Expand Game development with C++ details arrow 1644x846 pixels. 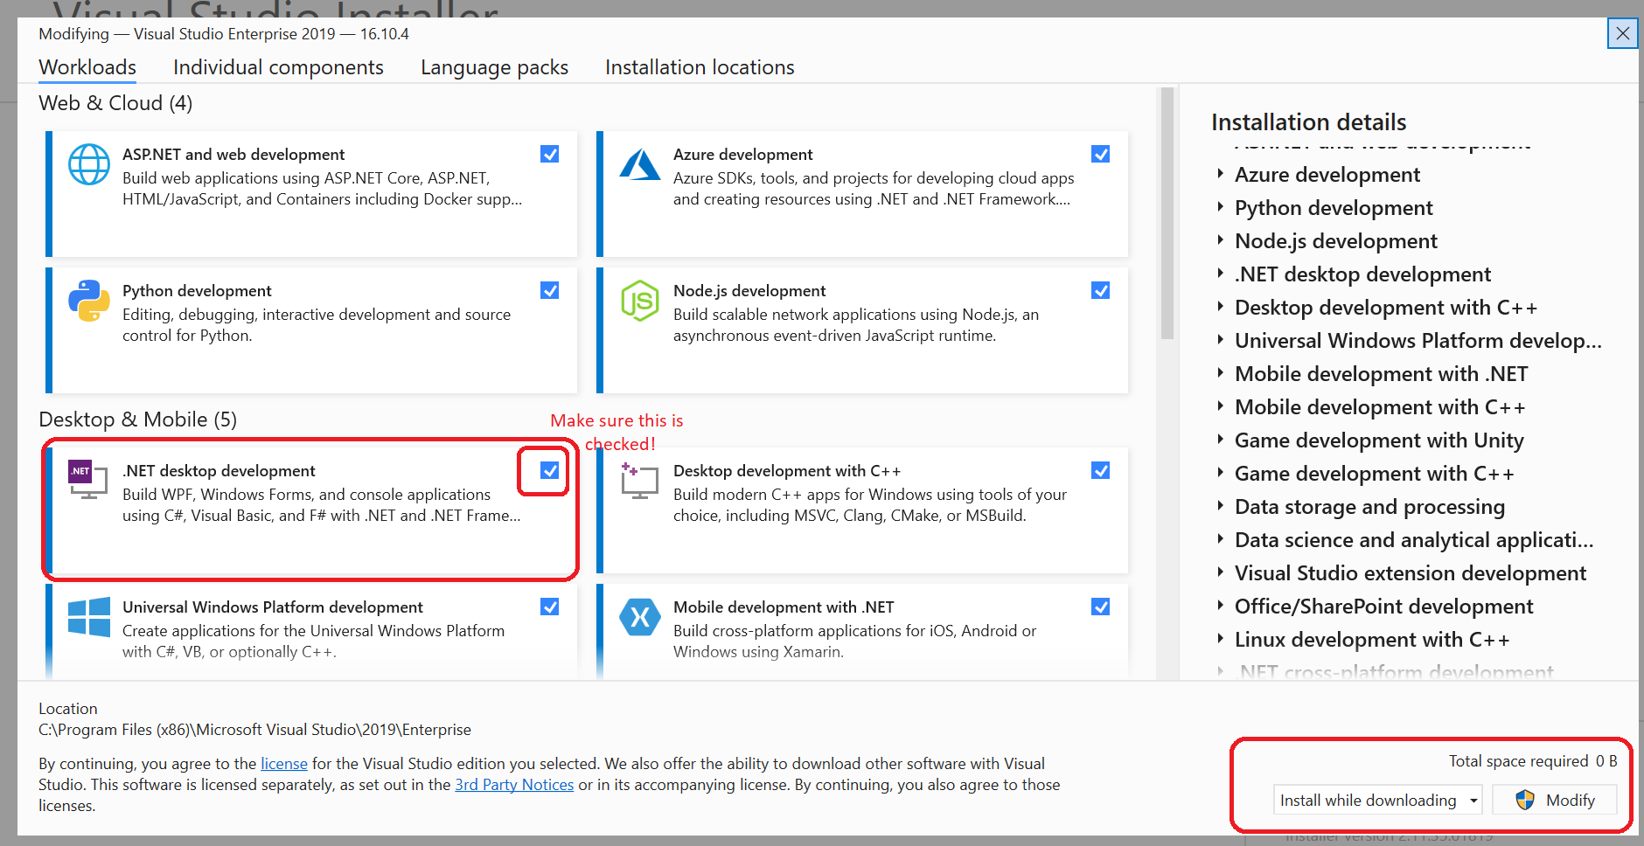1220,473
